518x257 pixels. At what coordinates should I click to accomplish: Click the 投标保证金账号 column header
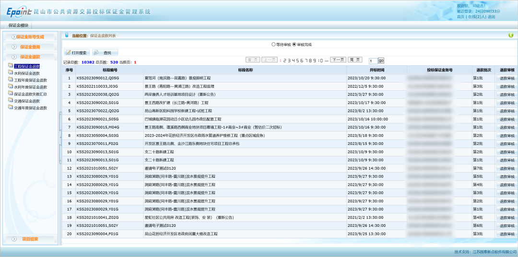click(x=440, y=70)
